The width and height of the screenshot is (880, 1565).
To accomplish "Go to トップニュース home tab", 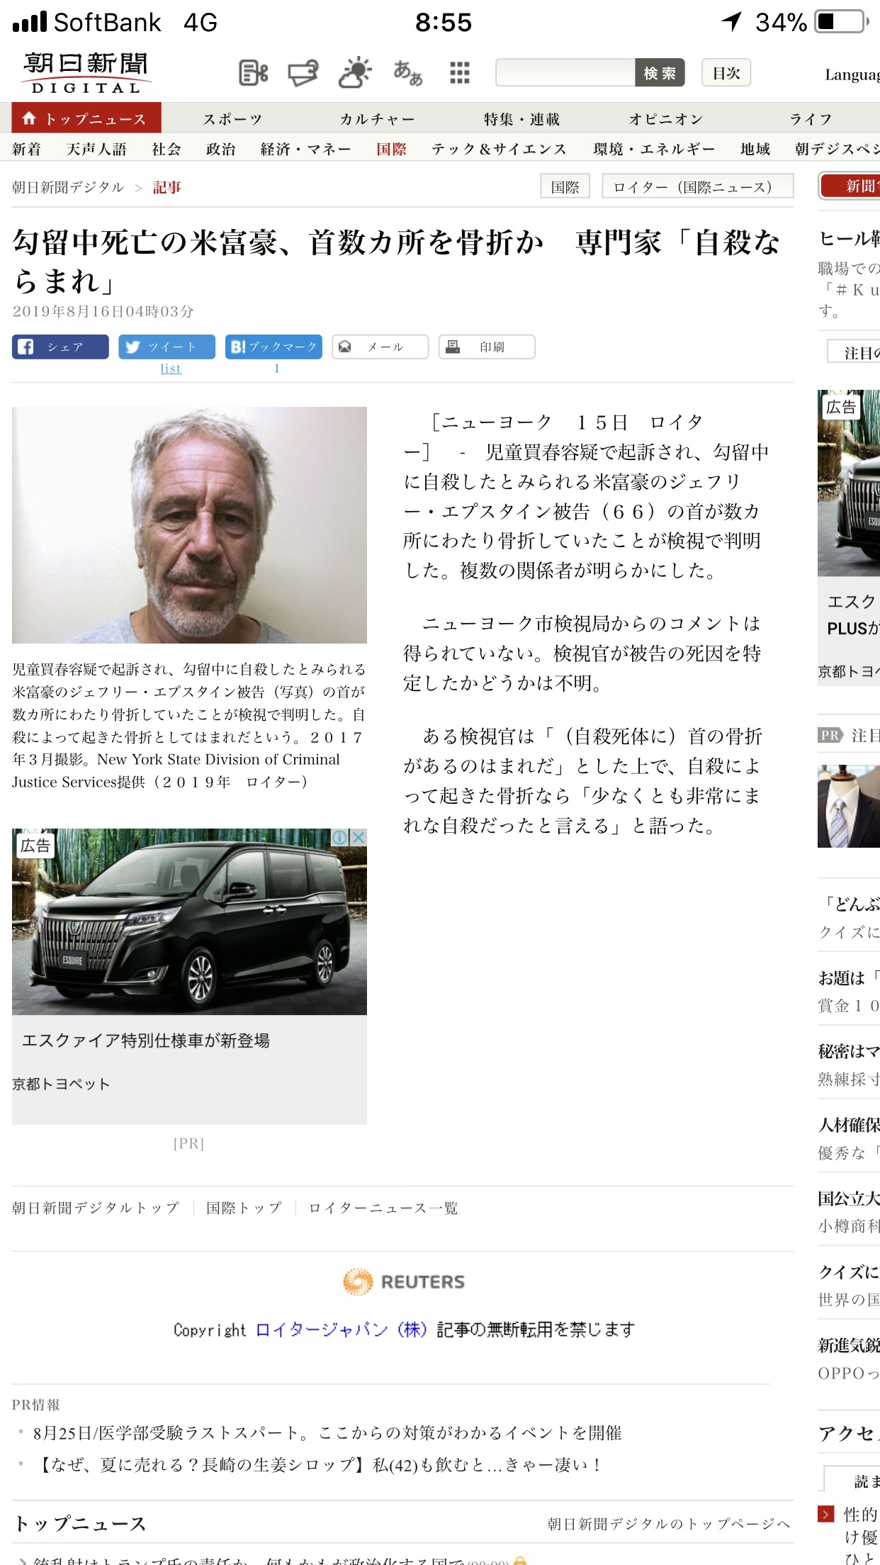I will tap(86, 118).
